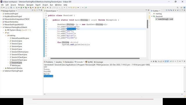Click the Coverage run toolbar icon
The image size is (186, 105).
(x=26, y=8)
